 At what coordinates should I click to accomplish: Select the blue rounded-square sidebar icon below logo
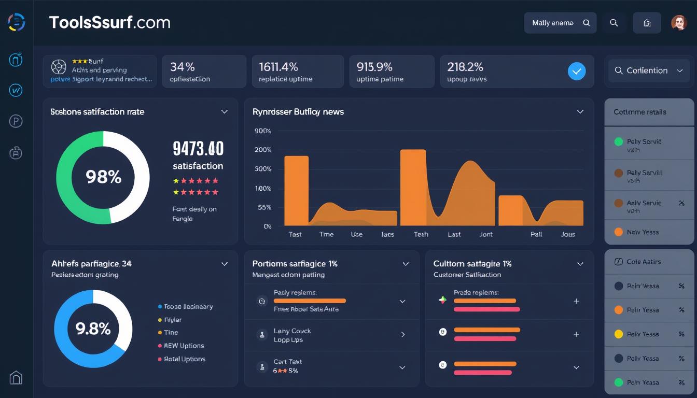pos(16,60)
